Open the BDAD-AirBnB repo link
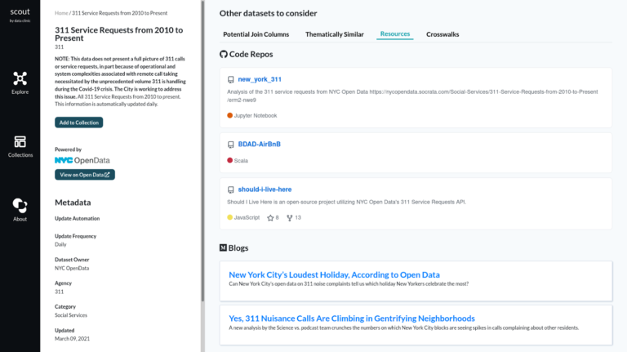The height and width of the screenshot is (352, 627). [260, 144]
